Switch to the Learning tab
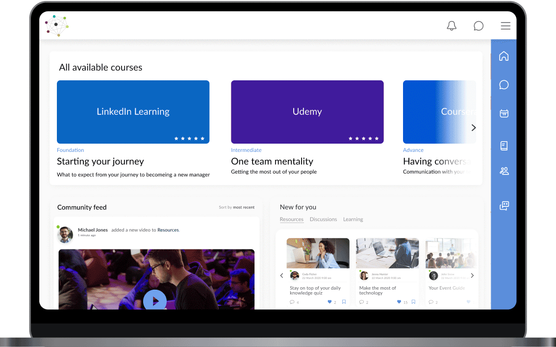The height and width of the screenshot is (347, 556). [x=353, y=219]
